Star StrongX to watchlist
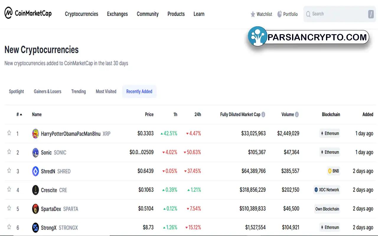 click(9, 227)
